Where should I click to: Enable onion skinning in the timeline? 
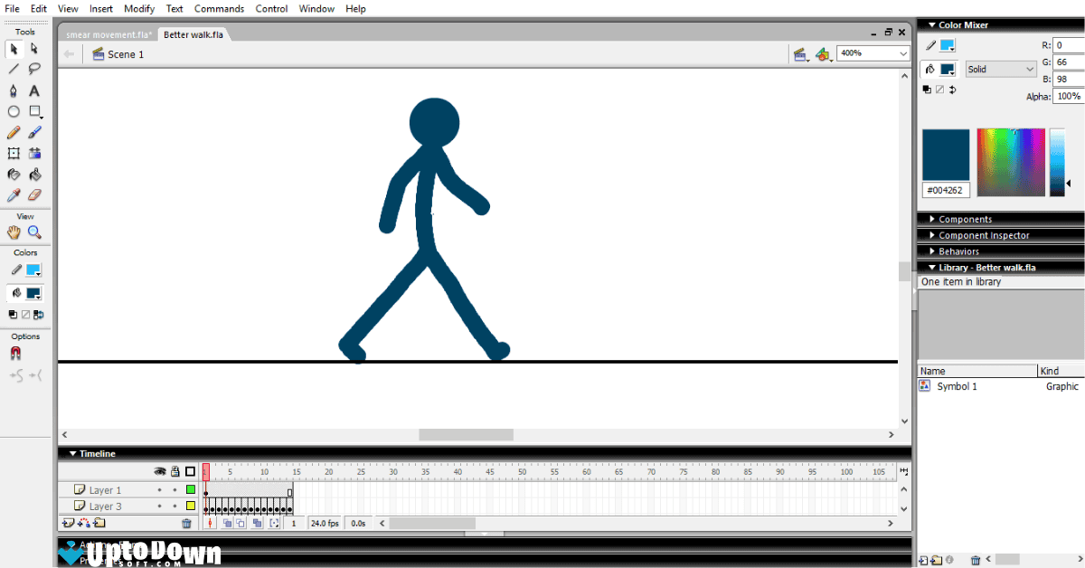227,523
